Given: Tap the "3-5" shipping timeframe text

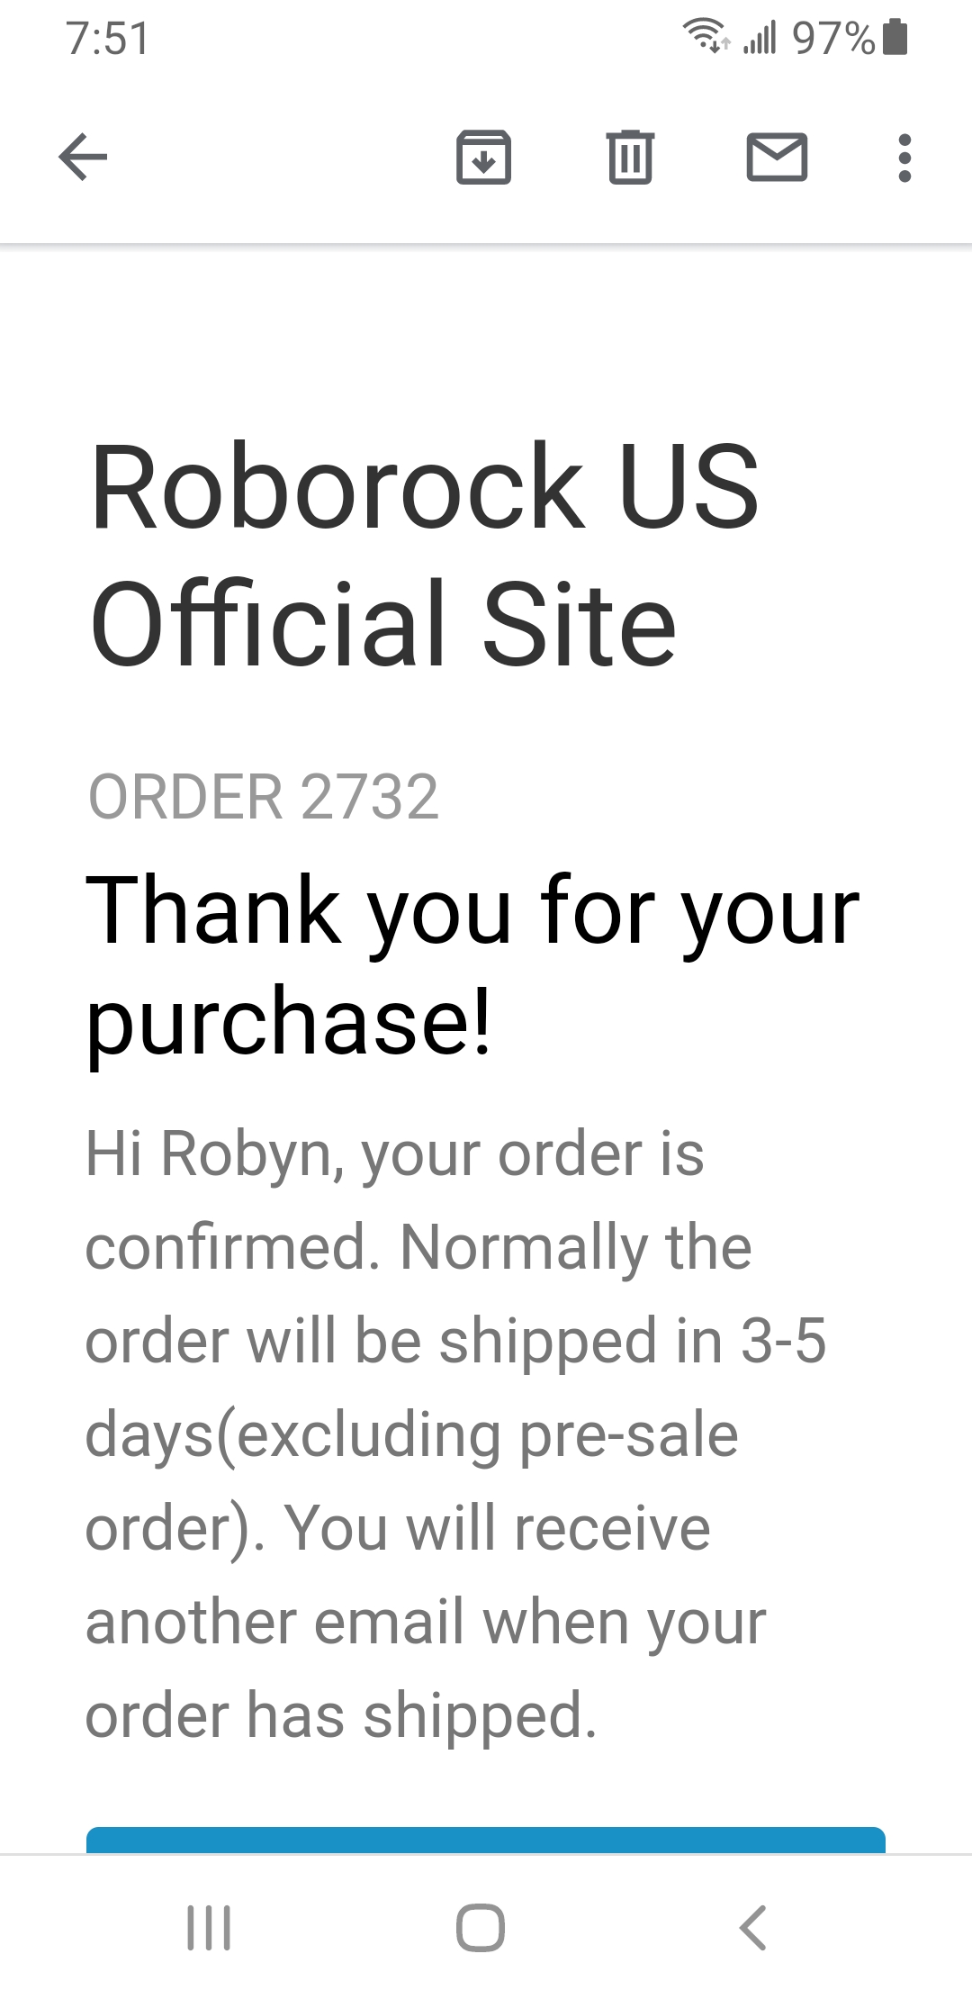Looking at the screenshot, I should tap(783, 1341).
